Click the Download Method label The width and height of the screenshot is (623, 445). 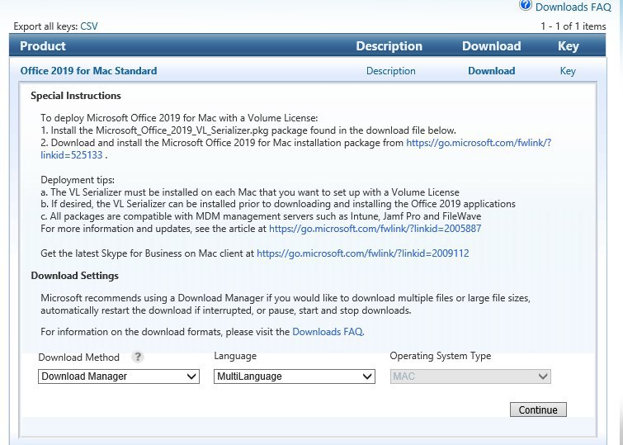[x=78, y=357]
